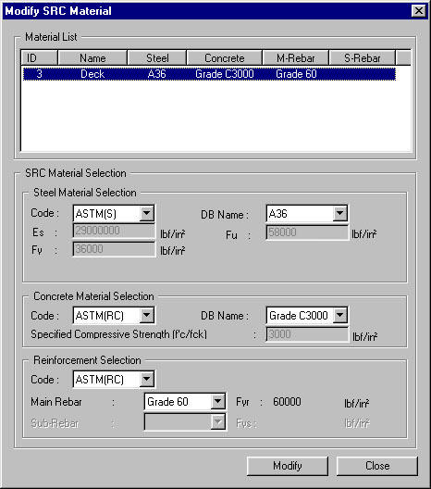The image size is (431, 489).
Task: Click the Steel column header
Action: pyautogui.click(x=157, y=57)
